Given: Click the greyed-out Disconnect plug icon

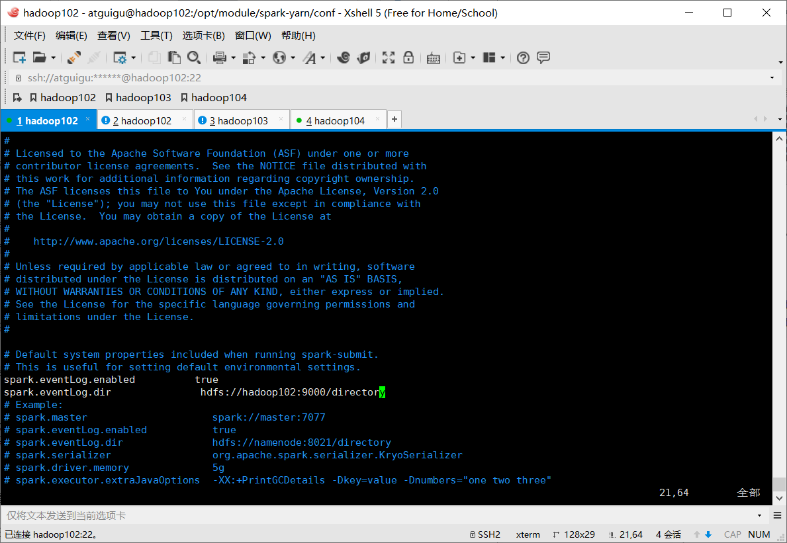Looking at the screenshot, I should tap(95, 58).
